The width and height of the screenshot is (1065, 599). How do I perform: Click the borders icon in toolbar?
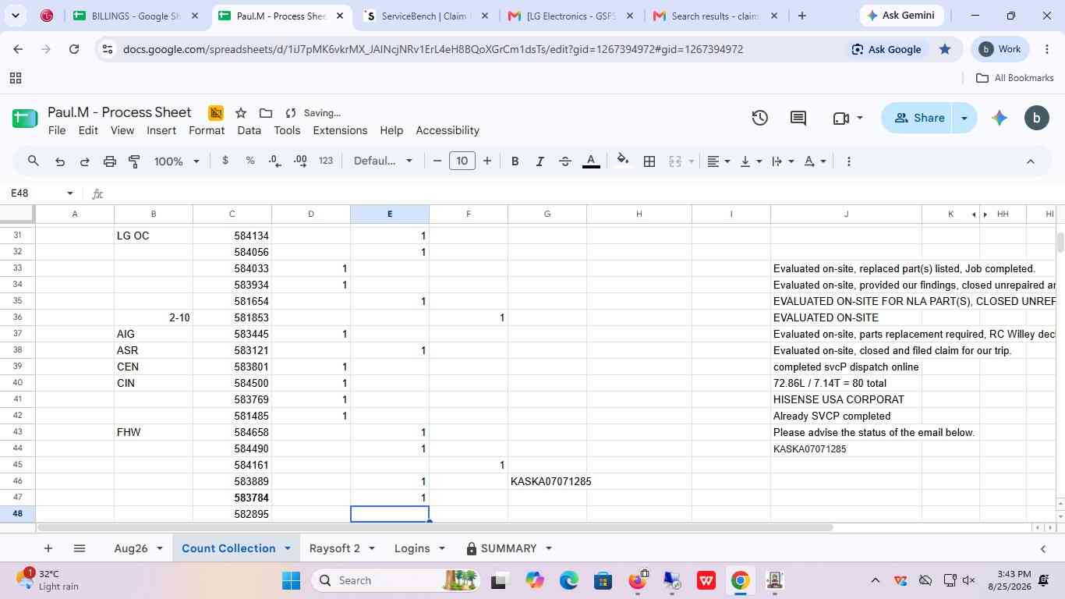pos(649,161)
